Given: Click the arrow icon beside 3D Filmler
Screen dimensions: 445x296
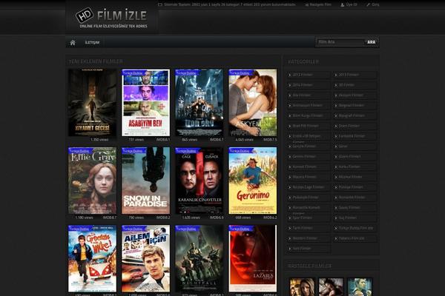Looking at the screenshot, I should coord(336,85).
